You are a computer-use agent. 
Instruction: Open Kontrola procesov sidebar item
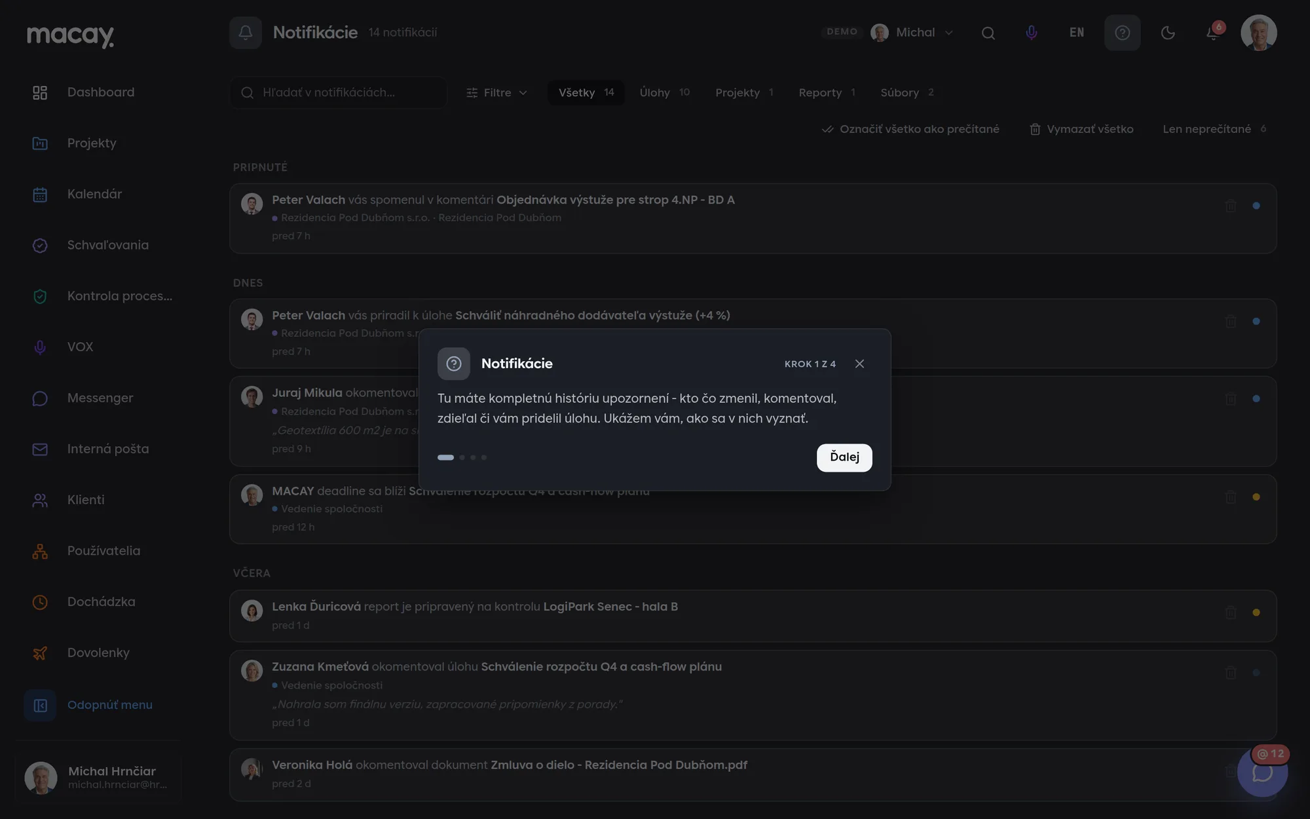tap(98, 296)
